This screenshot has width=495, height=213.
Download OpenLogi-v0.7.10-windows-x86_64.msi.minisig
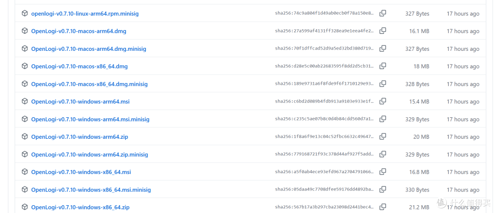(x=91, y=190)
